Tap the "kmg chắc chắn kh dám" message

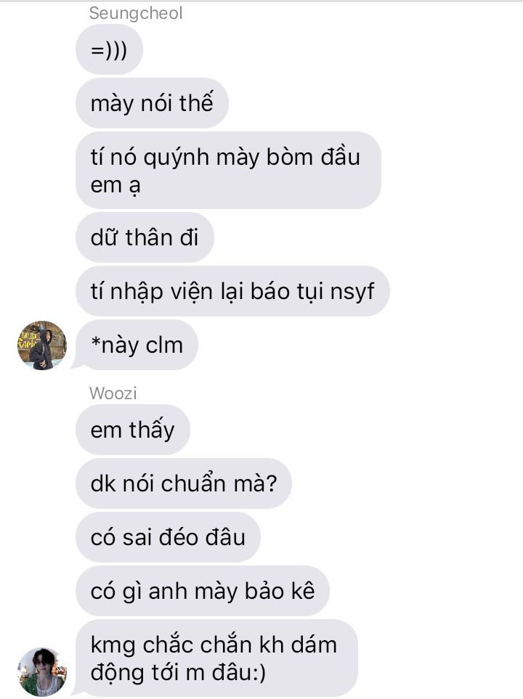click(x=217, y=658)
